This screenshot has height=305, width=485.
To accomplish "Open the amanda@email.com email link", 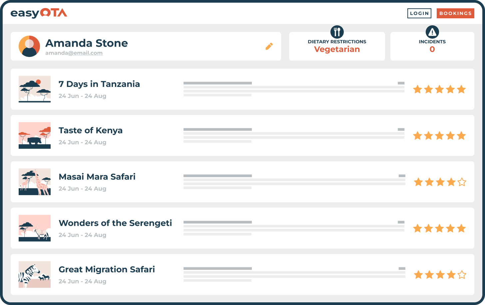I will [74, 53].
